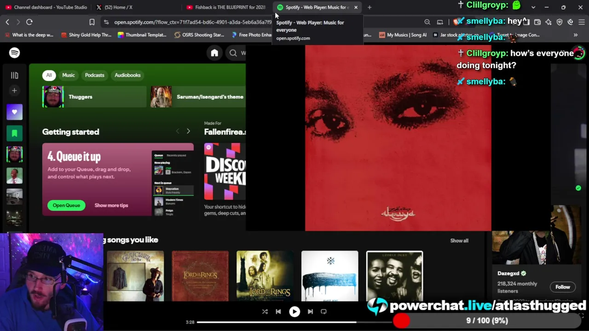View site information icon in address bar

click(x=106, y=22)
